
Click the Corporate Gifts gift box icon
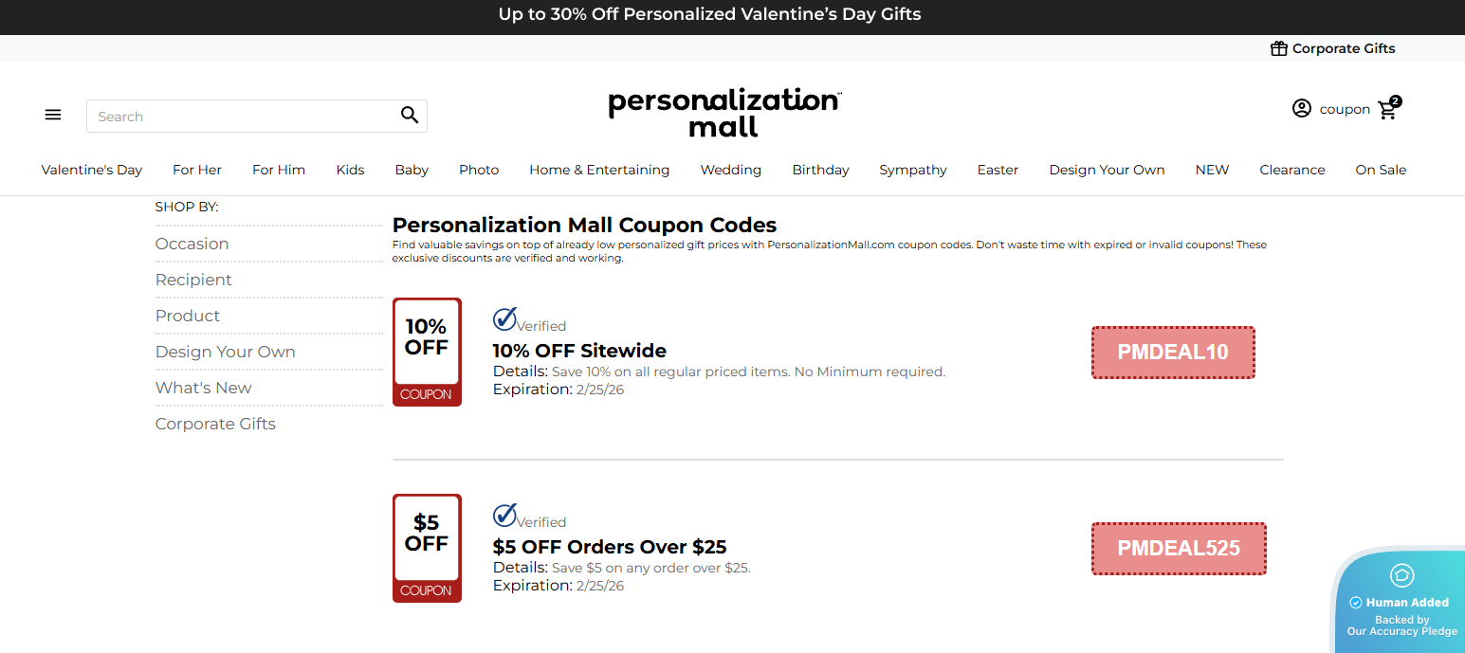pyautogui.click(x=1278, y=48)
